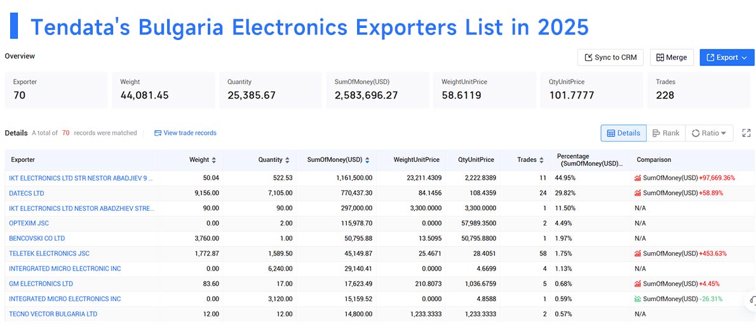The width and height of the screenshot is (756, 324).
Task: Click the Exporter overview card showing 70
Action: click(56, 90)
